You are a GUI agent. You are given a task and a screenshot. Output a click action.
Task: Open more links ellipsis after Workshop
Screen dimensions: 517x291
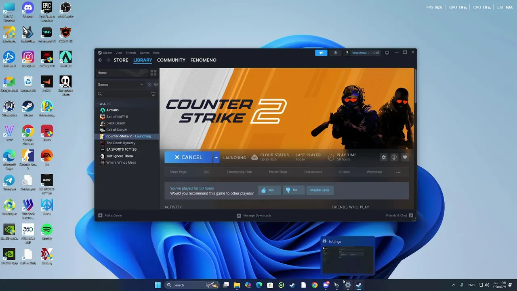pyautogui.click(x=398, y=172)
